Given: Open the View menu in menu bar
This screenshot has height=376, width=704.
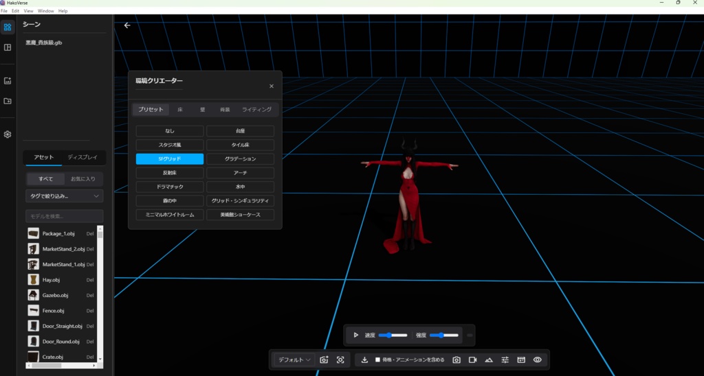Looking at the screenshot, I should 28,11.
